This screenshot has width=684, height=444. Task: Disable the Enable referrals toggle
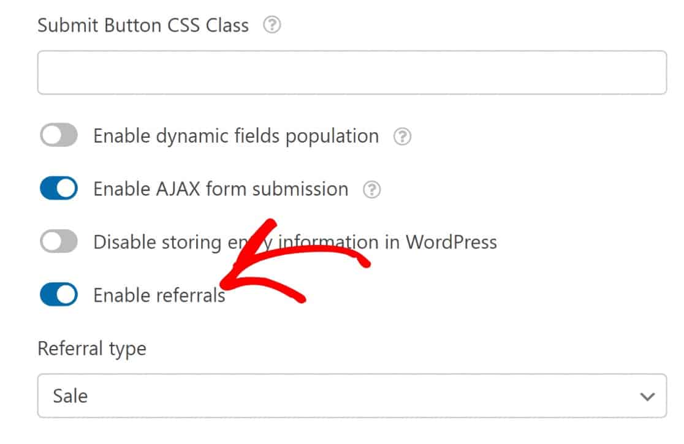point(59,295)
